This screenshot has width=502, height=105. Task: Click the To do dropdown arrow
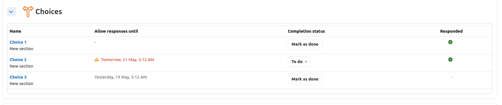click(x=306, y=62)
